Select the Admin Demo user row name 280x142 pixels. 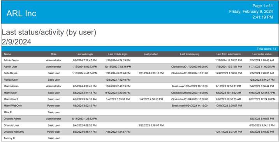tap(11, 60)
